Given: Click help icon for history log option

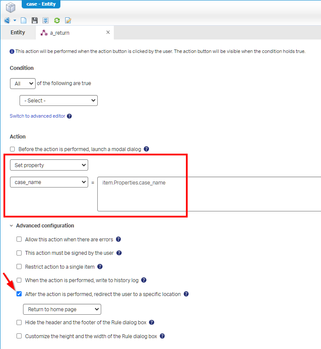Looking at the screenshot, I should click(144, 280).
